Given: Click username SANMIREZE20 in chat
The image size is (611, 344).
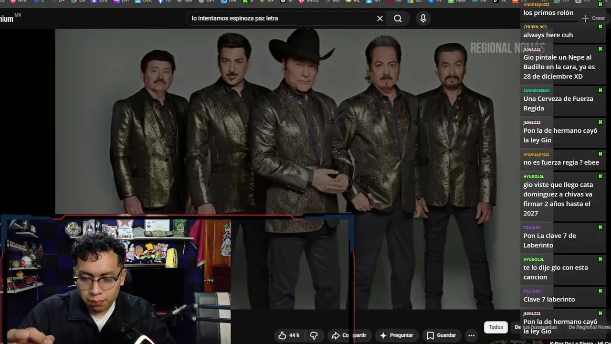Looking at the screenshot, I should coord(536,91).
